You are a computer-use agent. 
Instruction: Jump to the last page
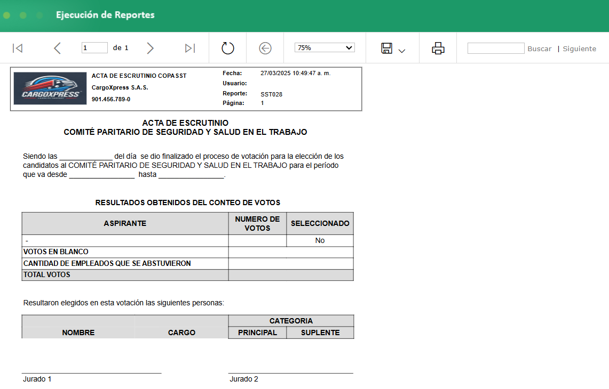click(189, 48)
